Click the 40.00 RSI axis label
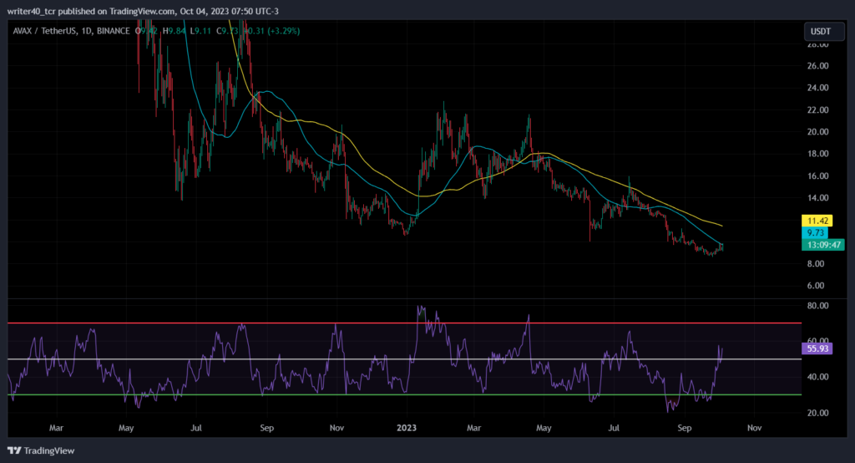 [817, 377]
